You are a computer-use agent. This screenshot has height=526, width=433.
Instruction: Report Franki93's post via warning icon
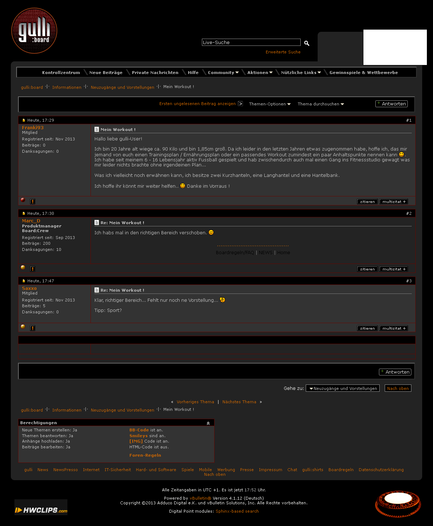tap(32, 201)
